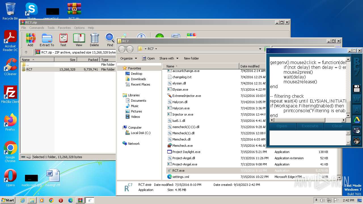Click the Test icon in WinRAR toolbar
The height and width of the screenshot is (204, 363).
(63, 40)
